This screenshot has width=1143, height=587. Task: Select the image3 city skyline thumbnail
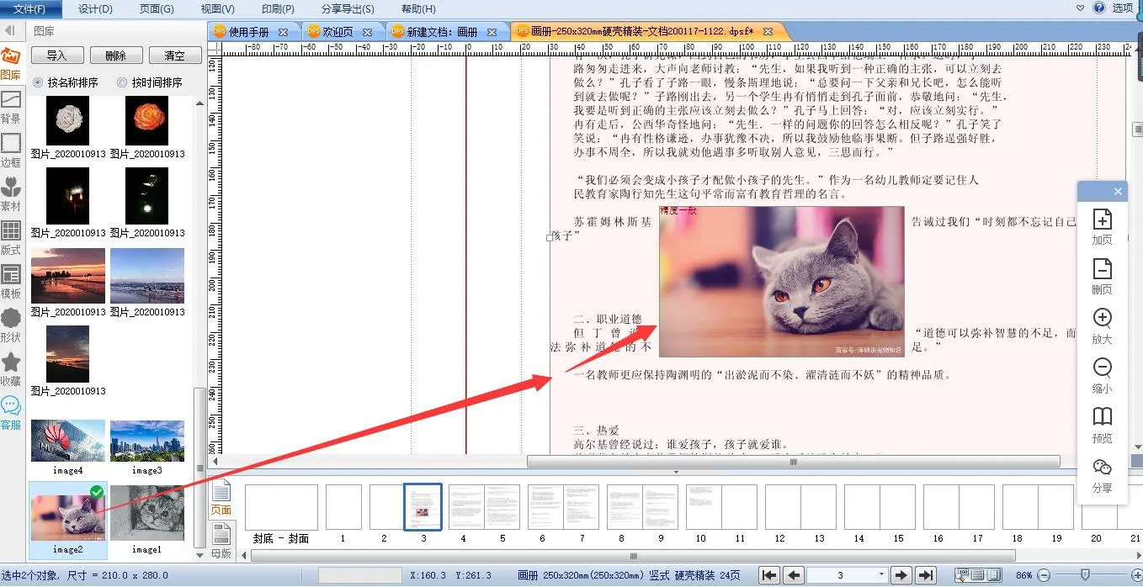click(146, 441)
